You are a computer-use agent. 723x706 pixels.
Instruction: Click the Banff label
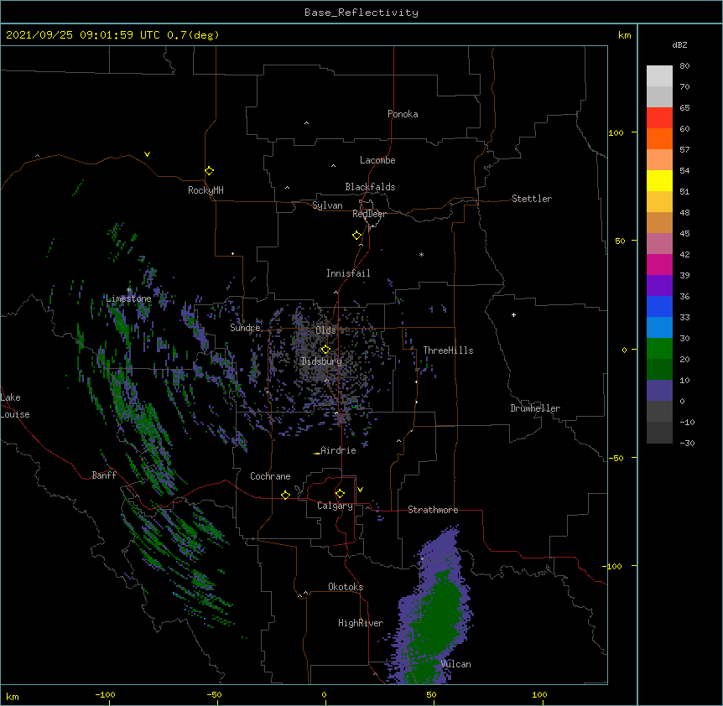(x=104, y=475)
